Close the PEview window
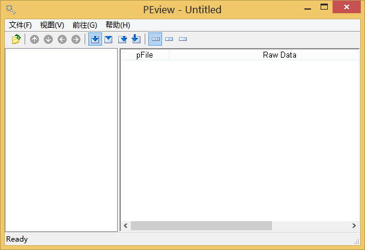 click(x=346, y=7)
